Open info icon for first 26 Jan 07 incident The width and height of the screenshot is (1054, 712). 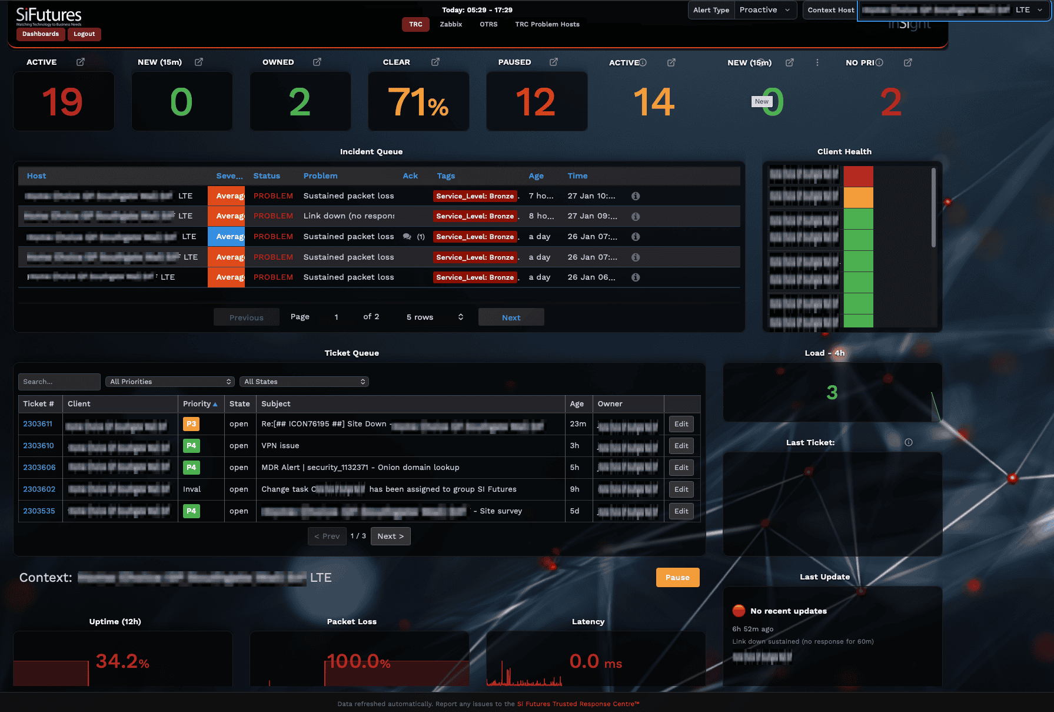point(636,237)
